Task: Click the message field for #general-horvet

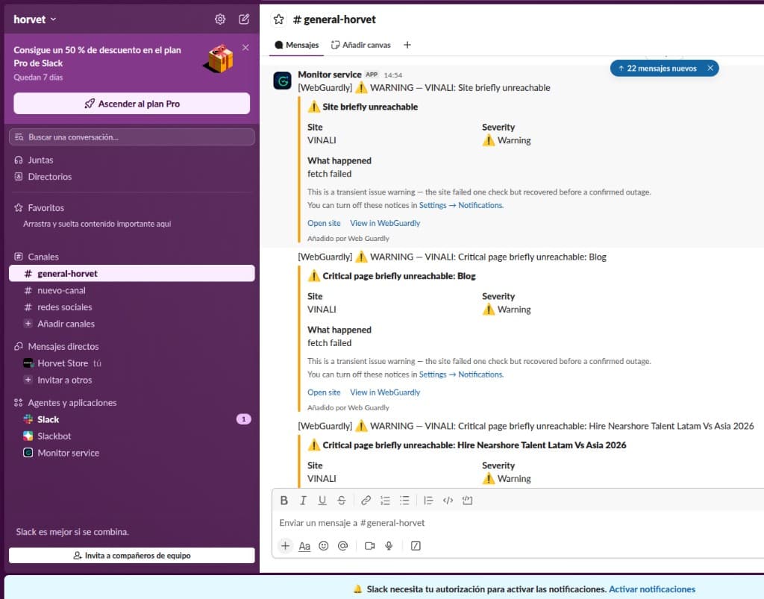Action: tap(518, 523)
